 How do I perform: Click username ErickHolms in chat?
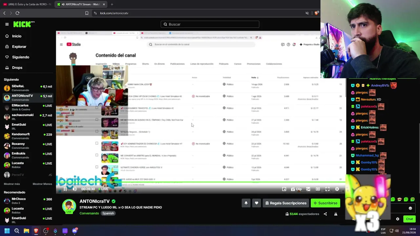[x=369, y=128]
